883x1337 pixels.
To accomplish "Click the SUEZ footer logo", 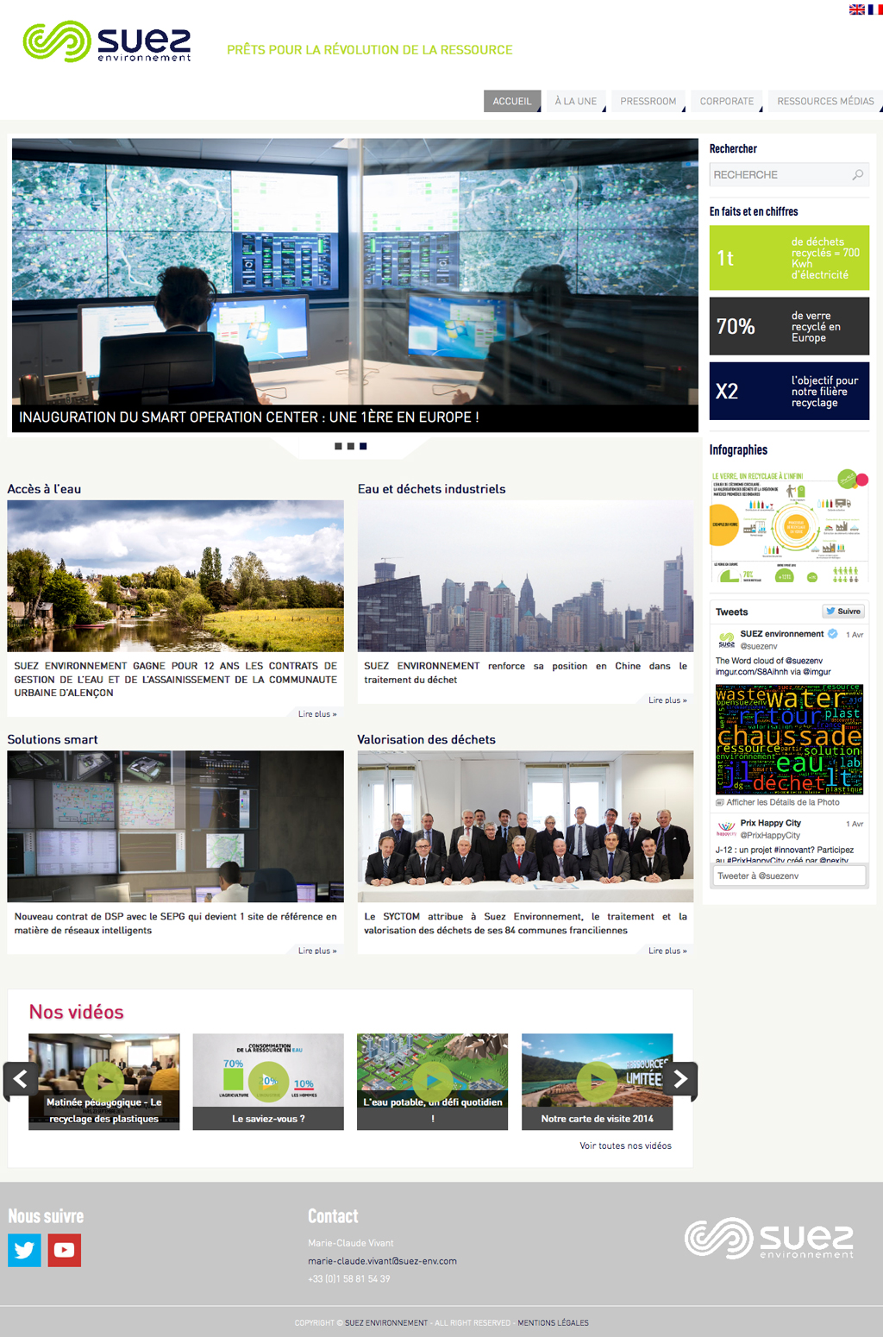I will tap(769, 1239).
